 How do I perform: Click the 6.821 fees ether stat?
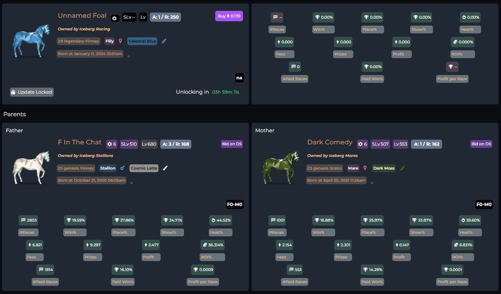pos(35,245)
